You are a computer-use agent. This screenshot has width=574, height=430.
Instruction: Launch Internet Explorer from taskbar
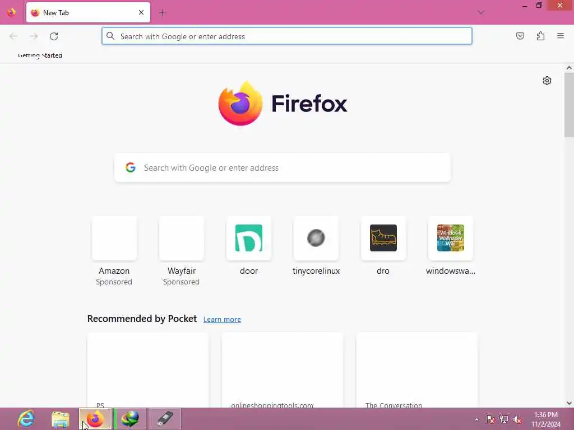tap(26, 419)
